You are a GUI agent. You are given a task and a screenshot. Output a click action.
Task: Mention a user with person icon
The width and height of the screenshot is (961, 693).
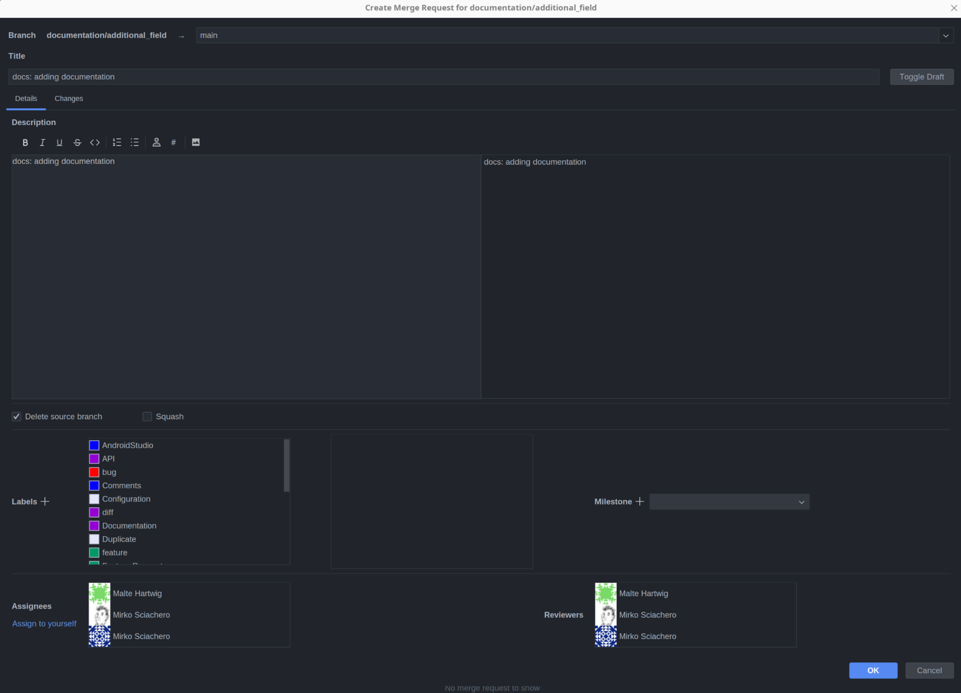click(x=156, y=142)
